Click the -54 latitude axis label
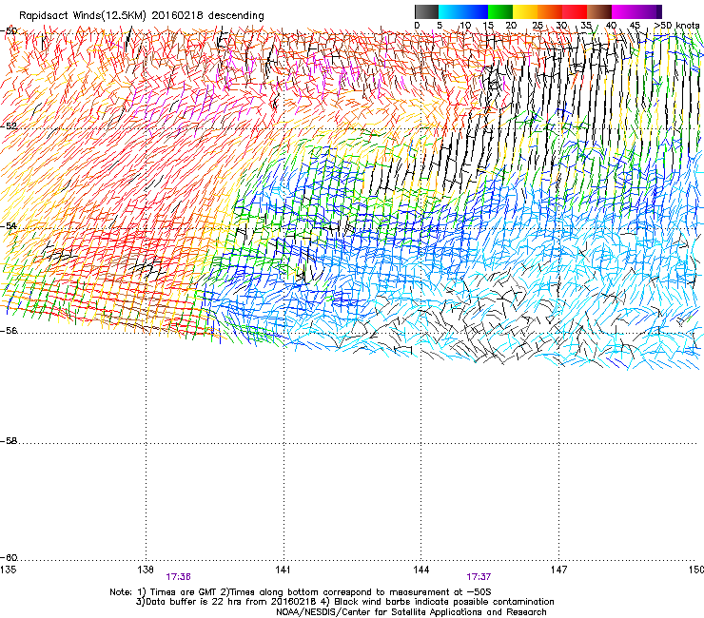The width and height of the screenshot is (704, 618). point(9,225)
